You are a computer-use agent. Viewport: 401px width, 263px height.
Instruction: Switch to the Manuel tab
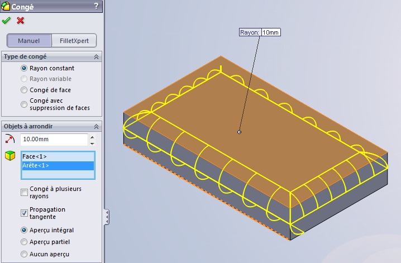[29, 41]
